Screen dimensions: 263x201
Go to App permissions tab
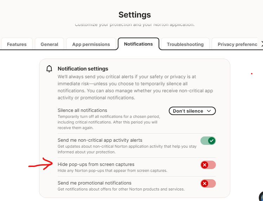[91, 44]
